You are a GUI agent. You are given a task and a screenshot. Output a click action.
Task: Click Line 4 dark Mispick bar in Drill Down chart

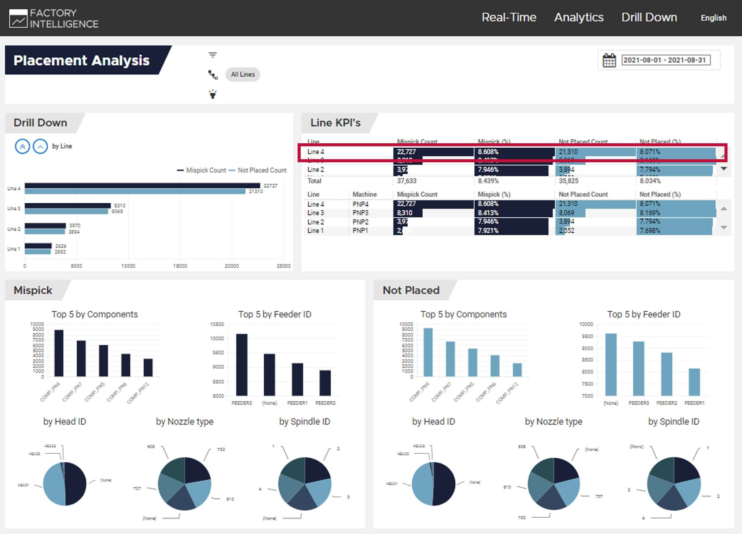click(142, 186)
